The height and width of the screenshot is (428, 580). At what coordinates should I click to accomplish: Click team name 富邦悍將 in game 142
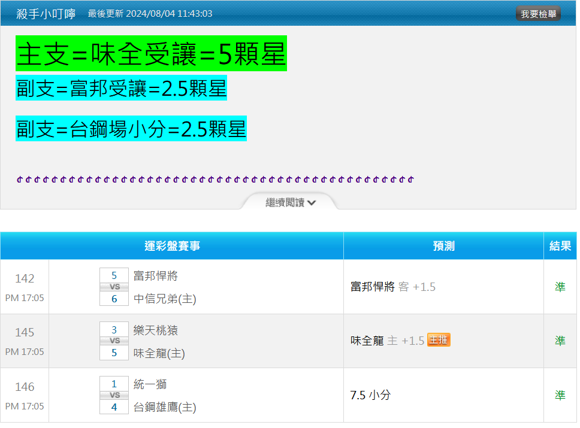pos(156,276)
